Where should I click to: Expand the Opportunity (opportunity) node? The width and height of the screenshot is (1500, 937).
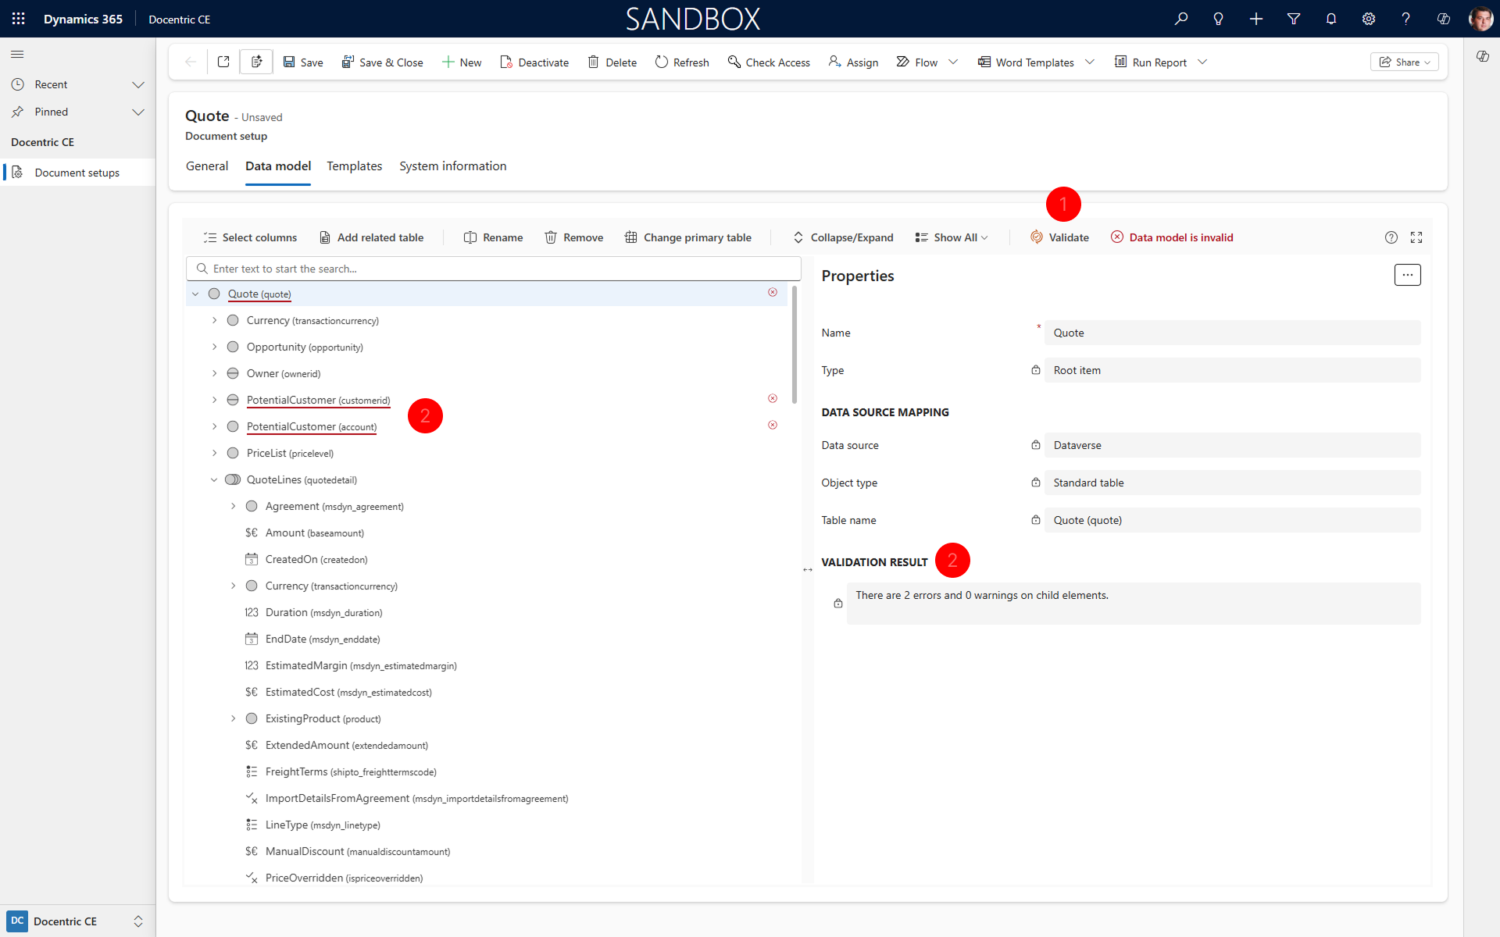coord(214,347)
